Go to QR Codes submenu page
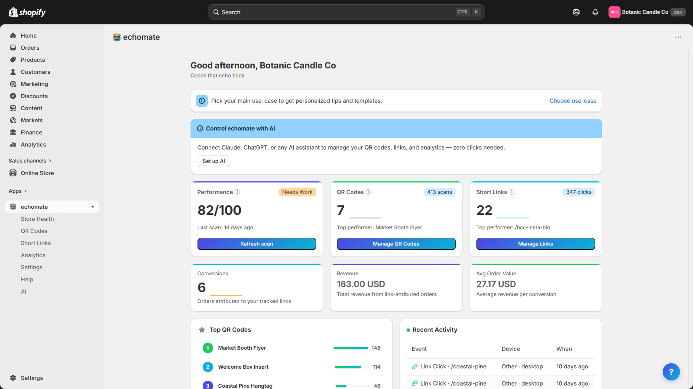 (x=34, y=231)
